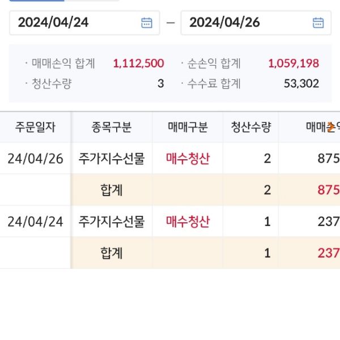The image size is (340, 340).
Task: Click the first 합계 subtotal row label
Action: (x=112, y=190)
